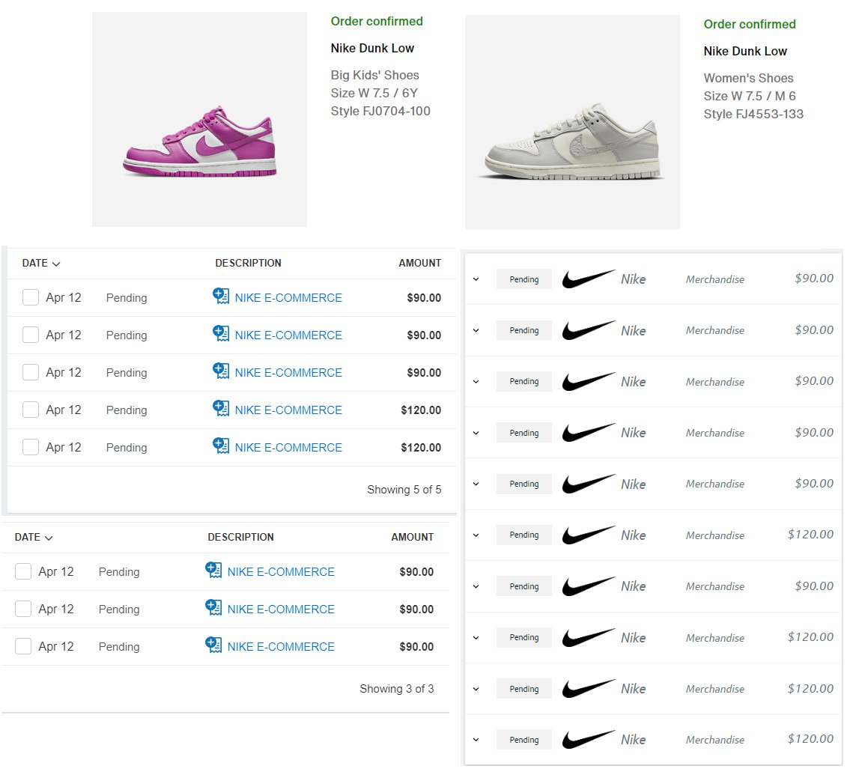Open receipt icon on first row of five-row table

(221, 296)
